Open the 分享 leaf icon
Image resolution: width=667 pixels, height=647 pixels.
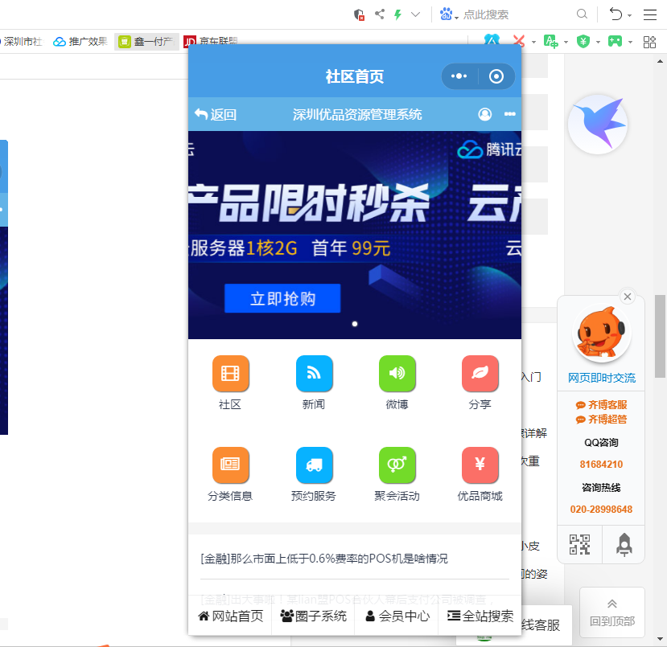point(480,374)
